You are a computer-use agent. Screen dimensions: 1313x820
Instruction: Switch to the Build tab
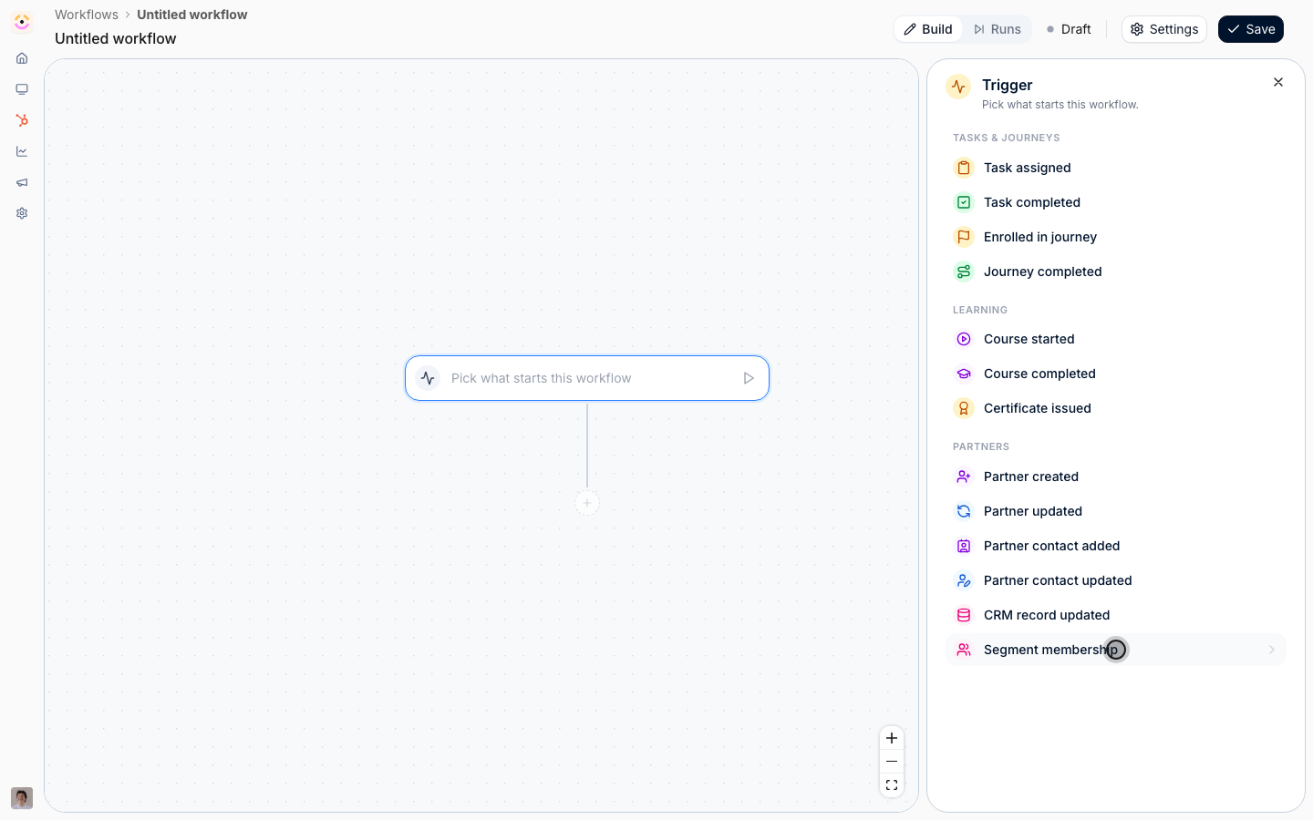click(x=928, y=29)
